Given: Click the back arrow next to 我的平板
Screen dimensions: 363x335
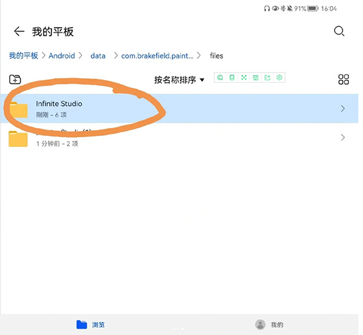Looking at the screenshot, I should point(19,31).
